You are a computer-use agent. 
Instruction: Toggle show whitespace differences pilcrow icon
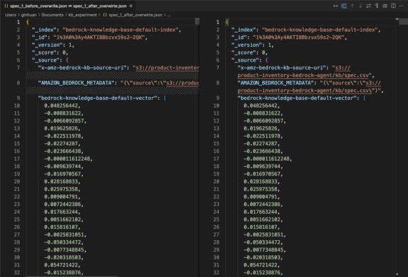click(x=377, y=6)
